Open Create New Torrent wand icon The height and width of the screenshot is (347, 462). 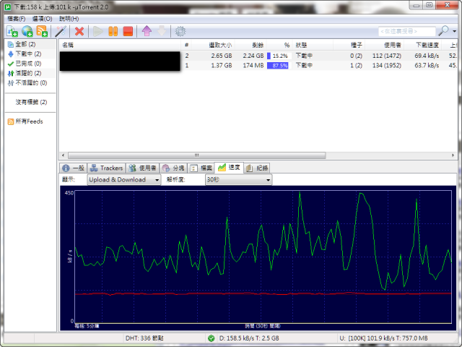point(61,31)
